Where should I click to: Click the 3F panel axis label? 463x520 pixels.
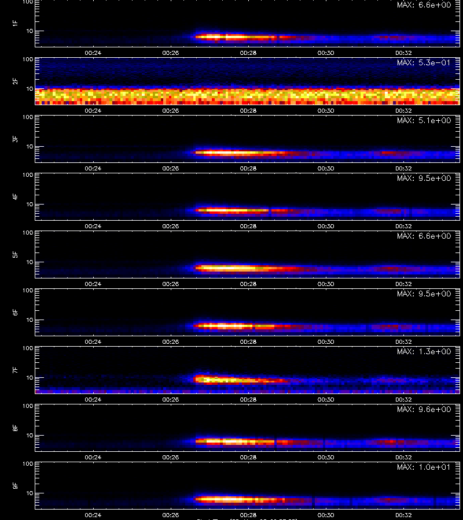pos(15,139)
